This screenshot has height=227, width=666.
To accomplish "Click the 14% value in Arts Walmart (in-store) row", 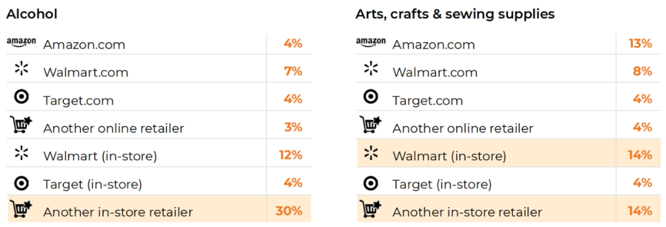I will (640, 155).
